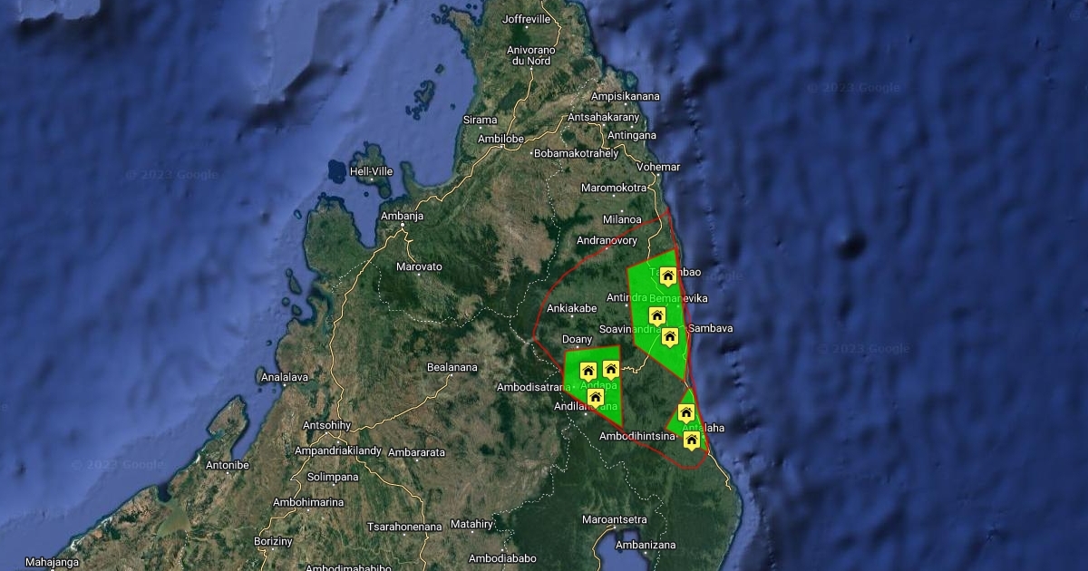Click the Ambodihintsina place label
Screen dimensions: 1088x571
pos(637,437)
